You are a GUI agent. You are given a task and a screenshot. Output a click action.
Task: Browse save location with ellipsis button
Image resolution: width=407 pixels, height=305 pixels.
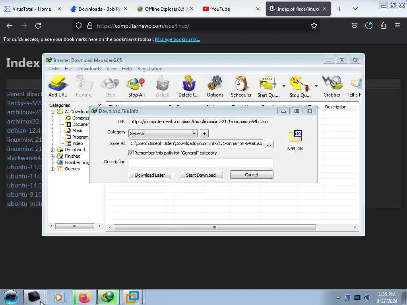[x=269, y=144]
